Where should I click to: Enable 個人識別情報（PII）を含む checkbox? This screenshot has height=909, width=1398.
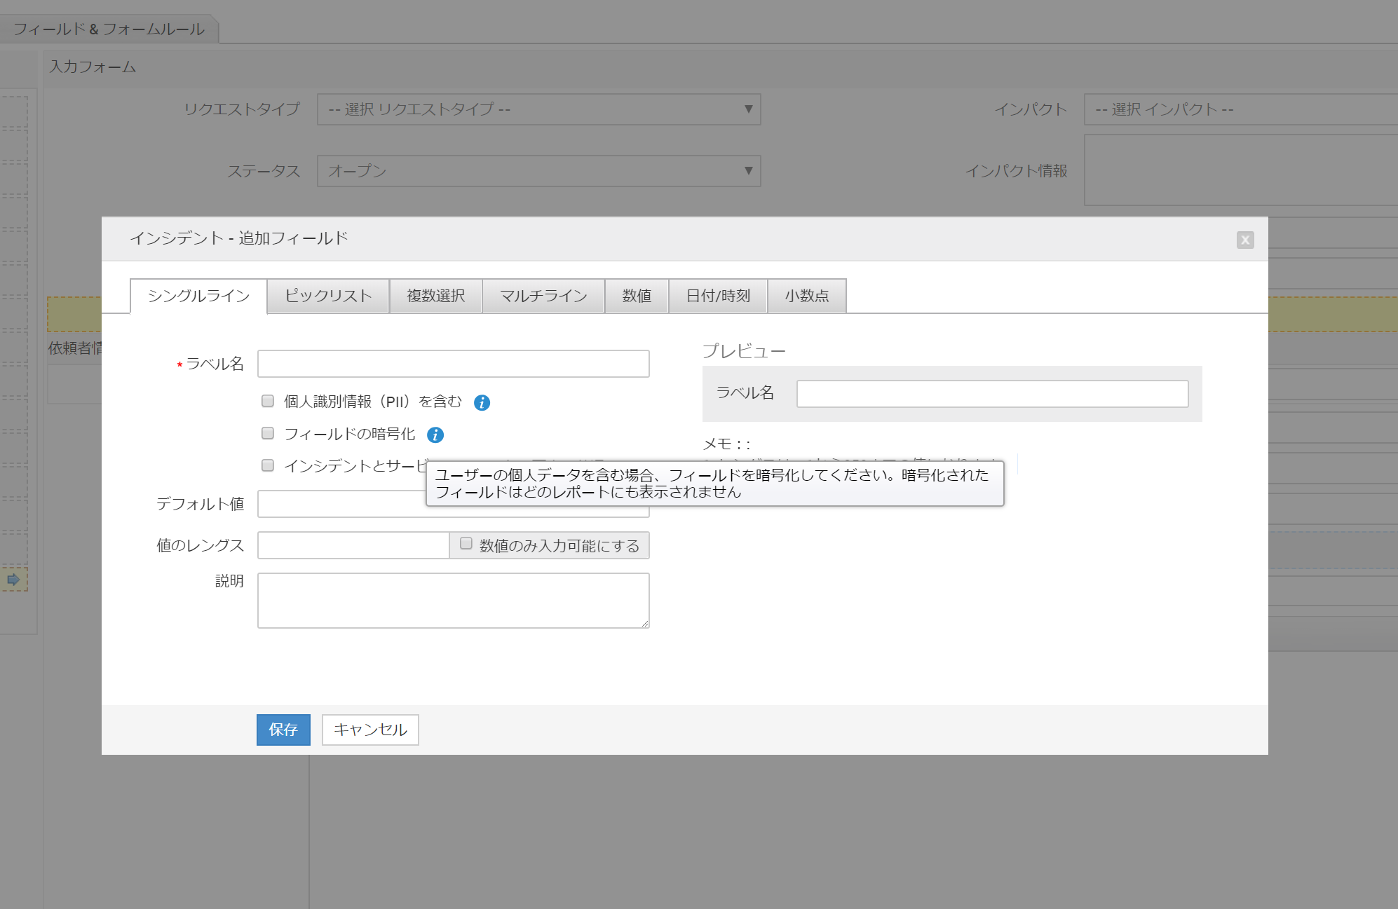[x=268, y=401]
